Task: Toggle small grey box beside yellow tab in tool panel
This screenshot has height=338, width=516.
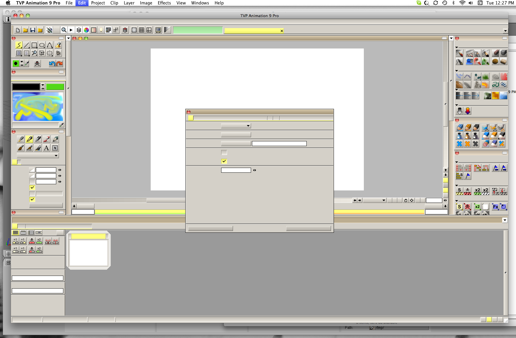Action: [19, 162]
